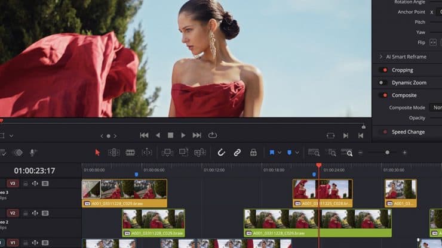The image size is (442, 248).
Task: Disable the V2 video track filmstrip icon
Action: point(45,213)
